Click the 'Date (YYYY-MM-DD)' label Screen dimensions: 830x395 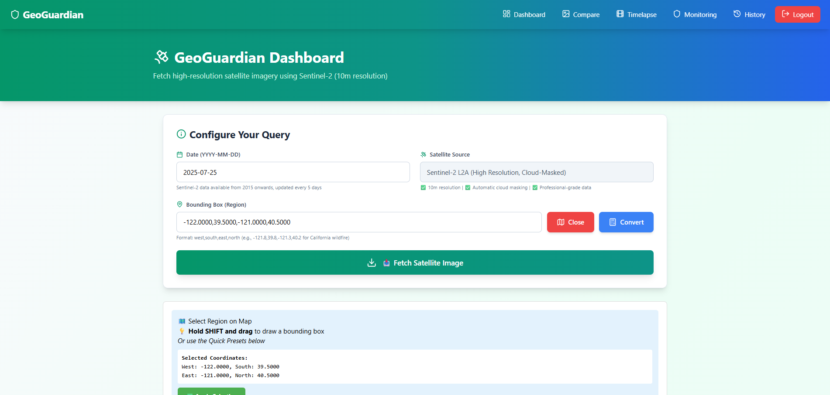click(x=213, y=155)
